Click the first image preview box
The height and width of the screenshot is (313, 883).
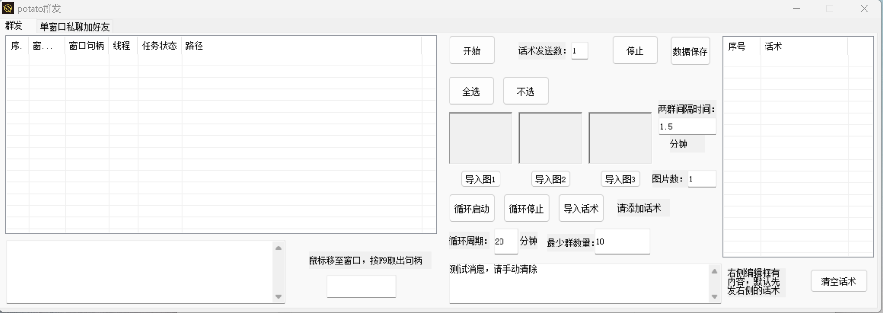[481, 138]
